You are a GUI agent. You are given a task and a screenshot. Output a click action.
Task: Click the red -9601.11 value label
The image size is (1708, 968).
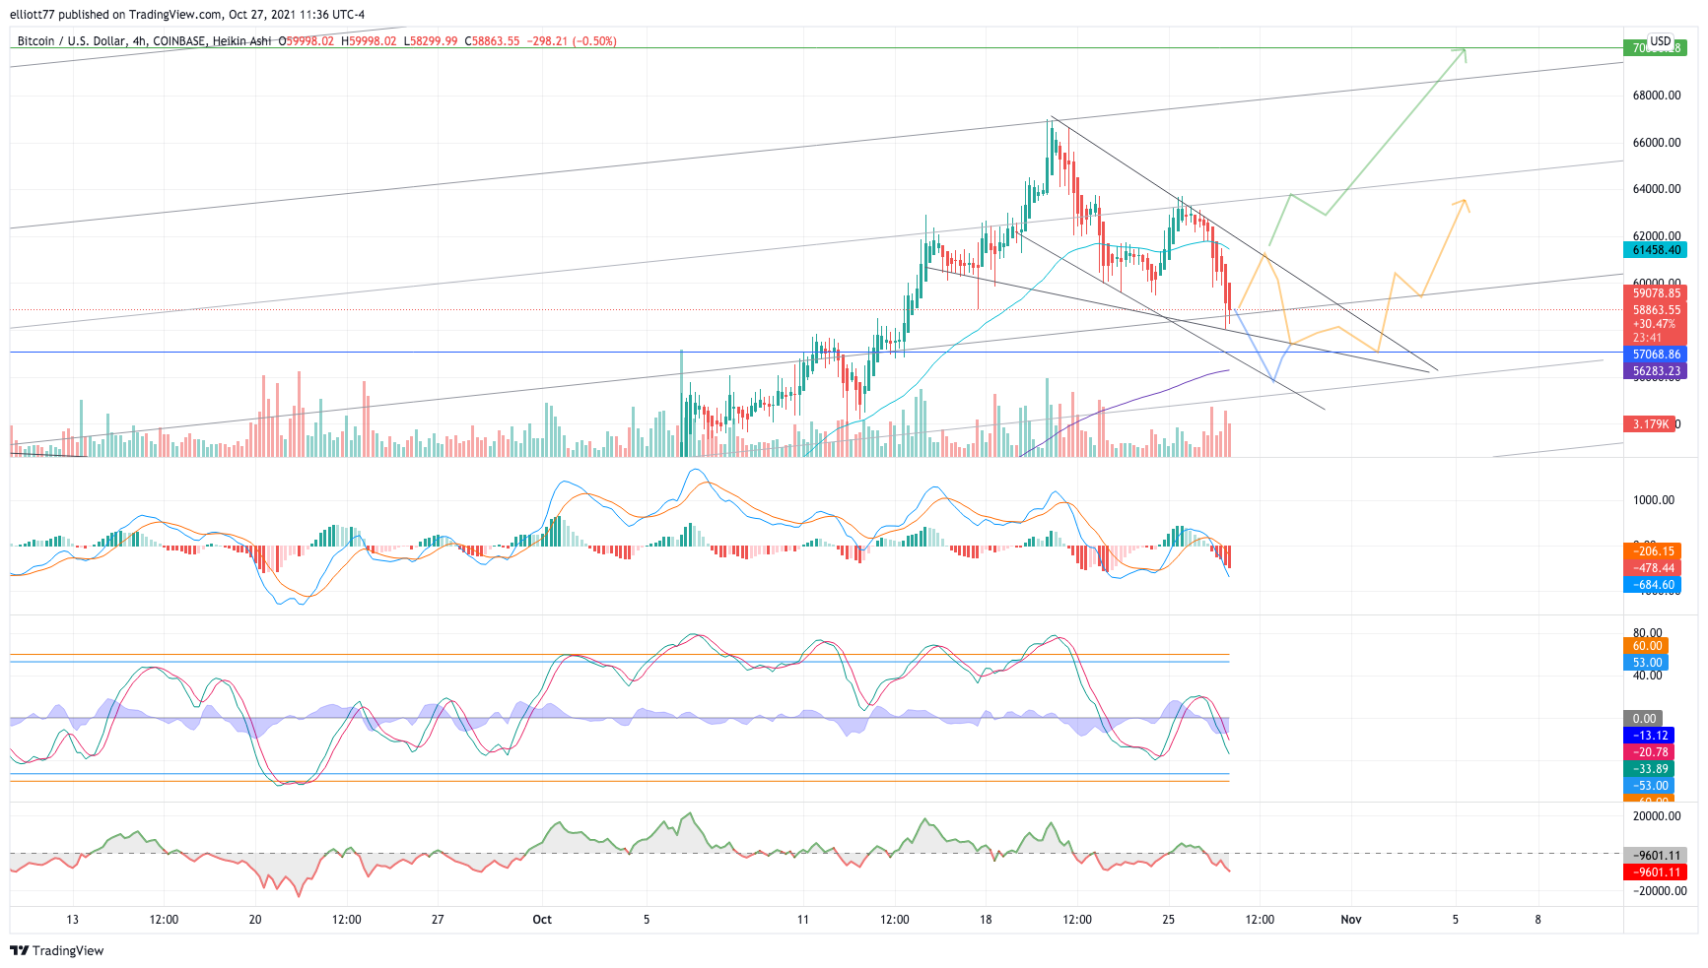(x=1655, y=872)
